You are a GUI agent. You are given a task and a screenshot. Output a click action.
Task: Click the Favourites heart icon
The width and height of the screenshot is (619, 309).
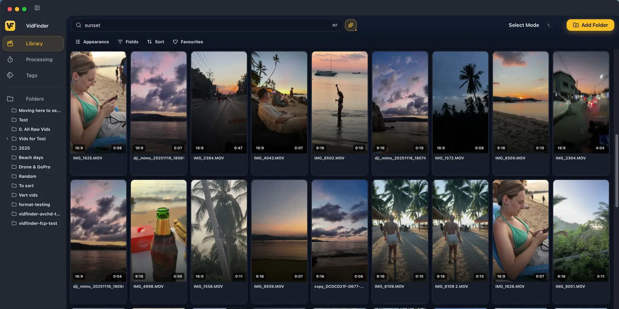tap(175, 42)
